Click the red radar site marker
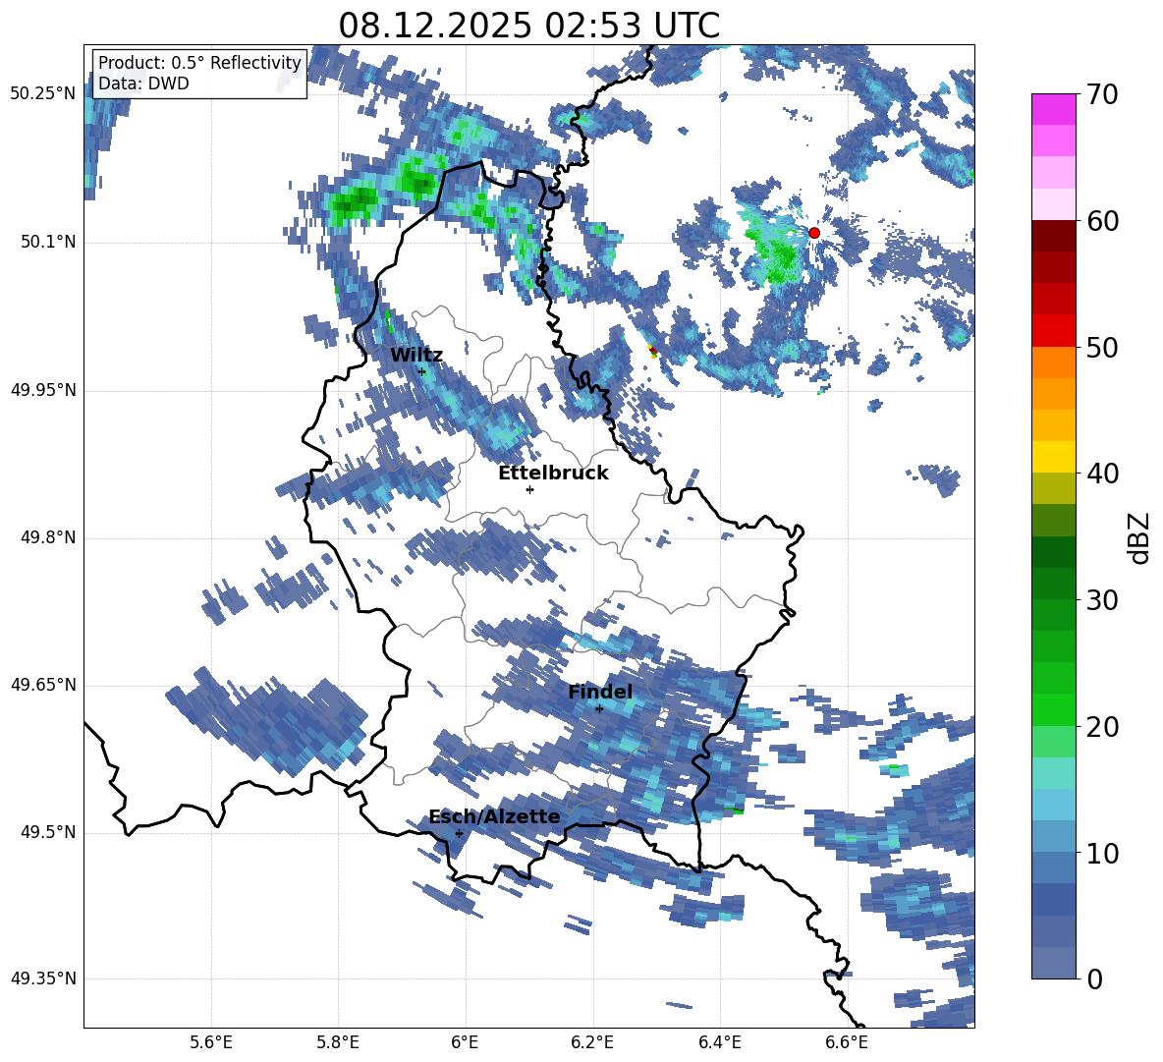The width and height of the screenshot is (1163, 1062). pyautogui.click(x=813, y=233)
